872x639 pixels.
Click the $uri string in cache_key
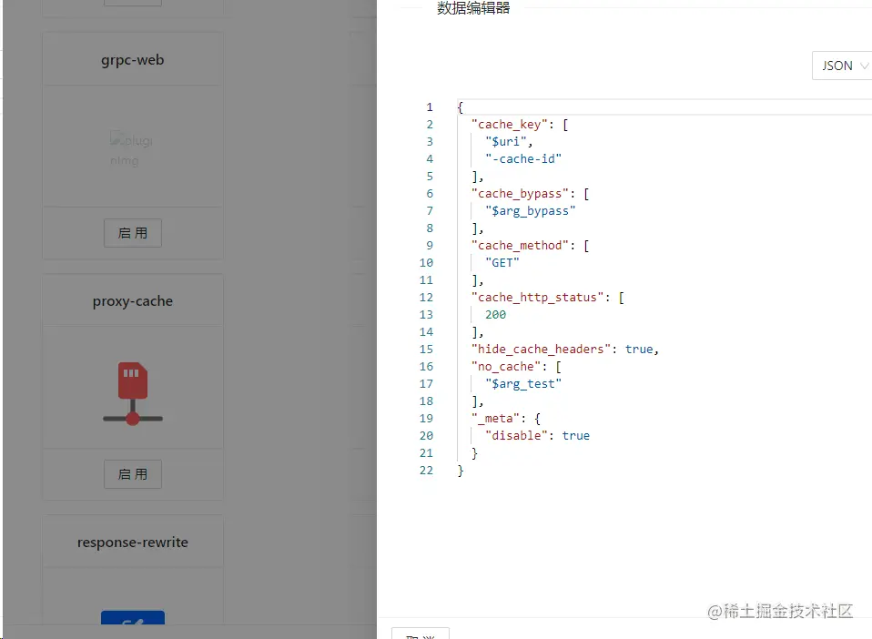coord(505,141)
